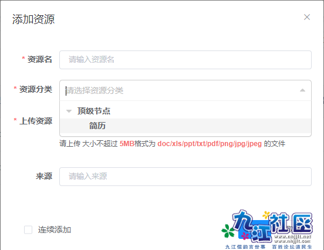Screen dimensions: 324x250
Task: Open the 资源分类 select box
Action: (x=185, y=90)
